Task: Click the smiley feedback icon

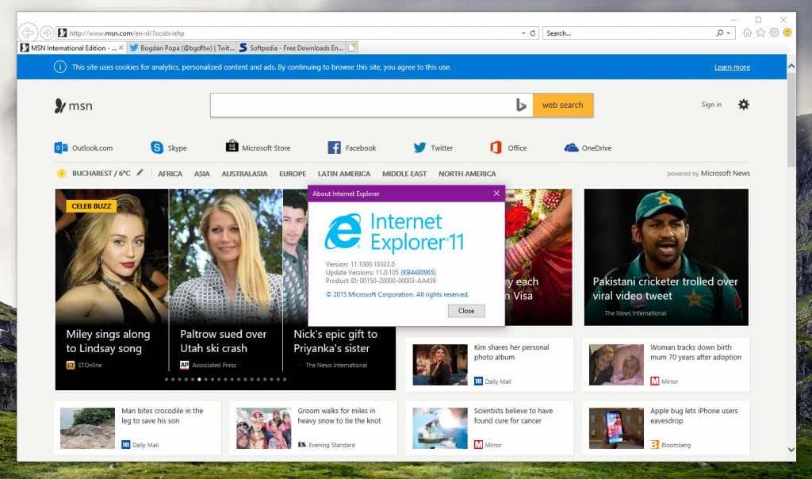Action: tap(787, 33)
